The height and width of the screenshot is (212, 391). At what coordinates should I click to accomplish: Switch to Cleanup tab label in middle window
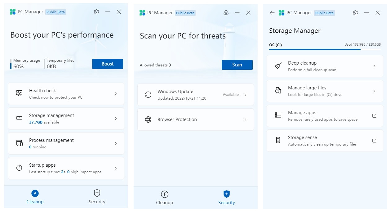click(165, 203)
